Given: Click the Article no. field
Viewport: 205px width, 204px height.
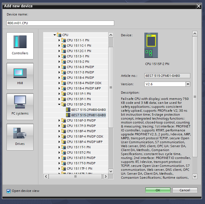Looking at the screenshot, I should [167, 76].
